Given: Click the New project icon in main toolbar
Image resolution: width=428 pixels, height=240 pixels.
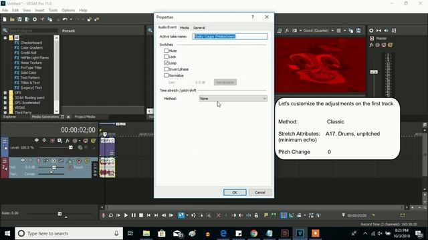Looking at the screenshot, I should (x=5, y=19).
